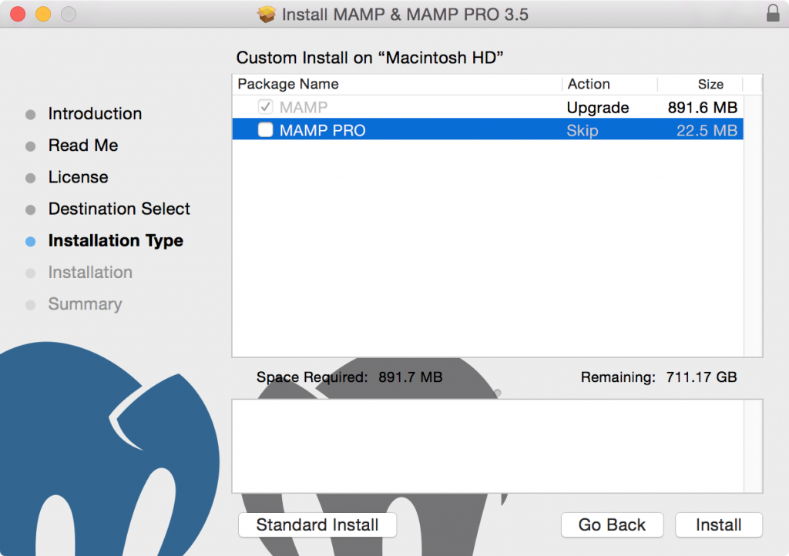789x556 pixels.
Task: Click the Remaining 711.17 GB value
Action: coord(701,377)
